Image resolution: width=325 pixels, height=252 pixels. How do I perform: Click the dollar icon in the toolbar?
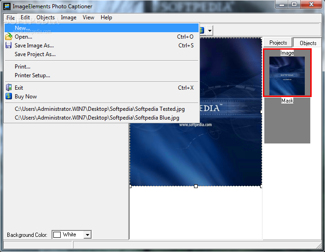click(x=202, y=30)
